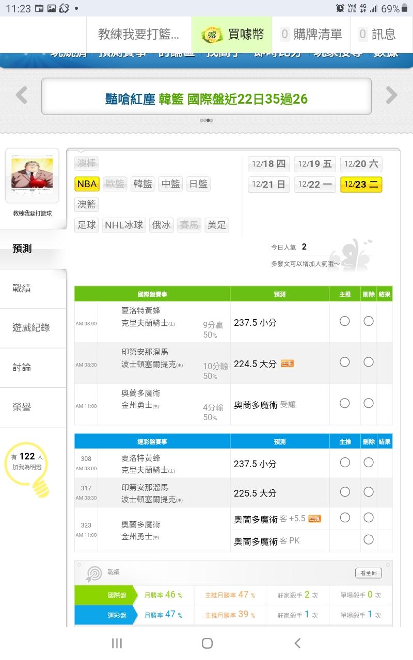The width and height of the screenshot is (413, 660).
Task: Select the 中籃 league filter
Action: [x=171, y=184]
